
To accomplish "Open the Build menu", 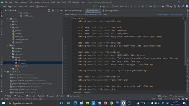I will (53, 2).
